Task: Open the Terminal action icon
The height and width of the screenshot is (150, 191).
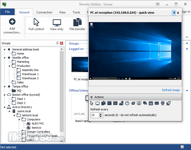Action: 109,103
